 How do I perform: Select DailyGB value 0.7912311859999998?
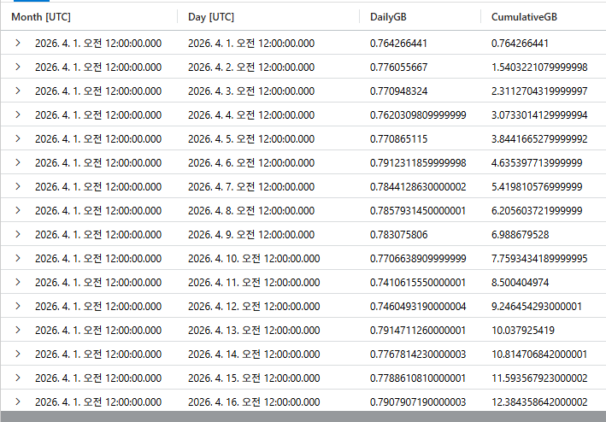[418, 163]
